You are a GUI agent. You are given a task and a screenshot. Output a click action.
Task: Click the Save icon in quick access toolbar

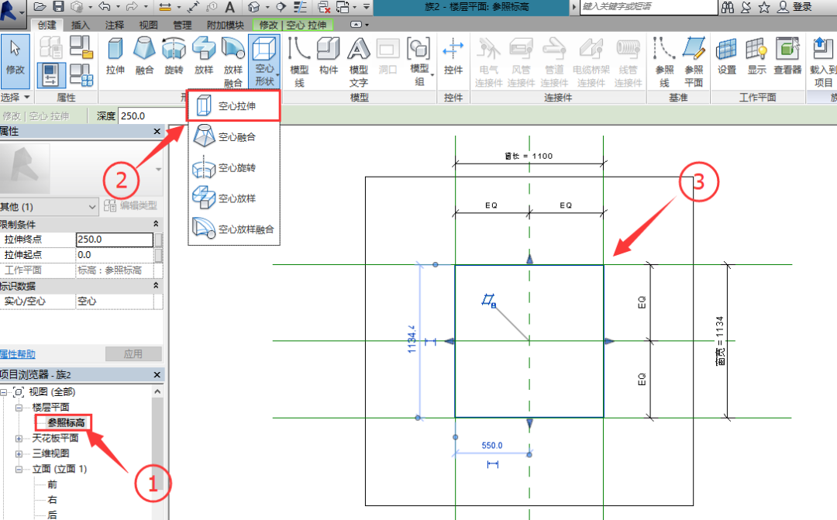tap(58, 7)
